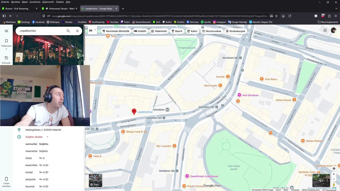Select the Bar Loosister marker
Viewport: 340px width, 191px height.
(x=174, y=146)
